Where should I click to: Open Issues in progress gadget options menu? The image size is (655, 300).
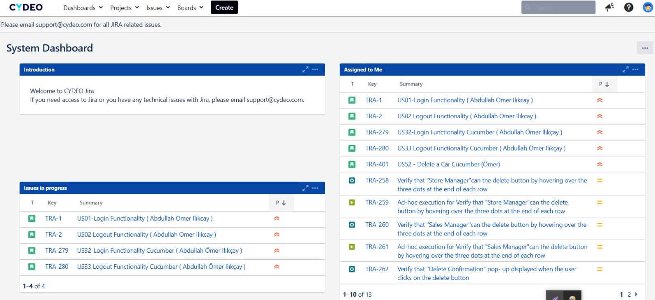(x=315, y=188)
